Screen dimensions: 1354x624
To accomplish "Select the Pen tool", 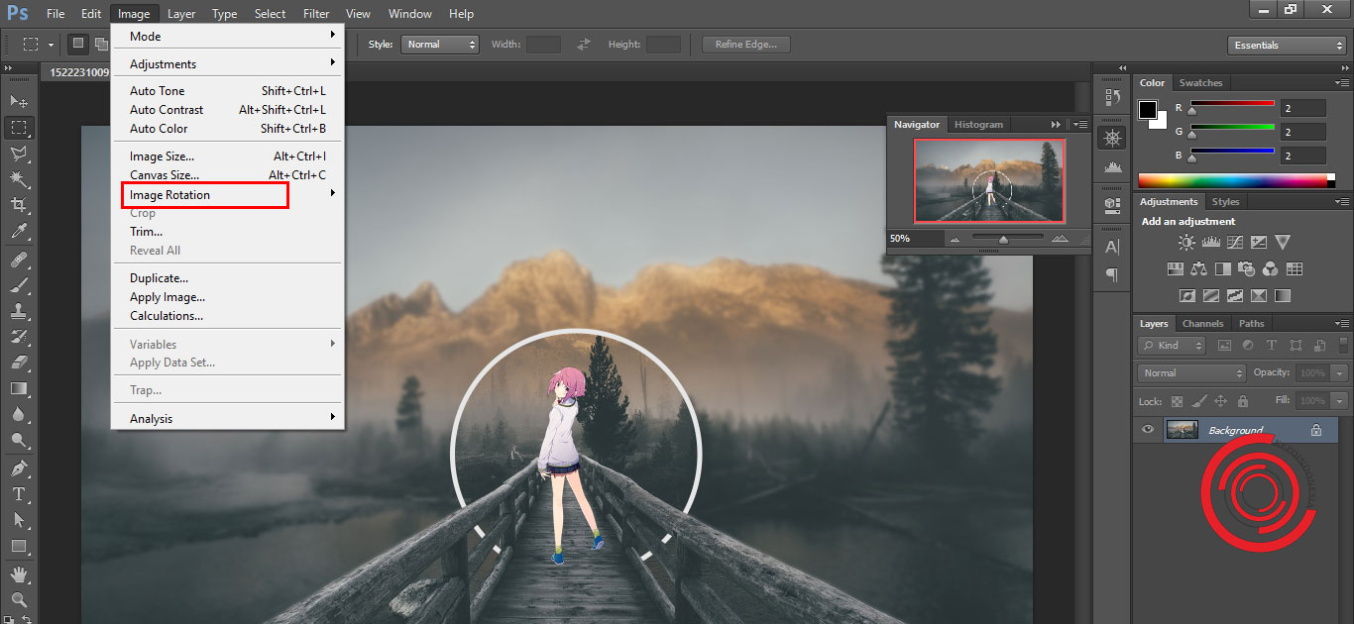I will click(19, 468).
